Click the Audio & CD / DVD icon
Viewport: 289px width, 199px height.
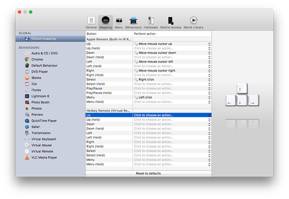pyautogui.click(x=27, y=53)
